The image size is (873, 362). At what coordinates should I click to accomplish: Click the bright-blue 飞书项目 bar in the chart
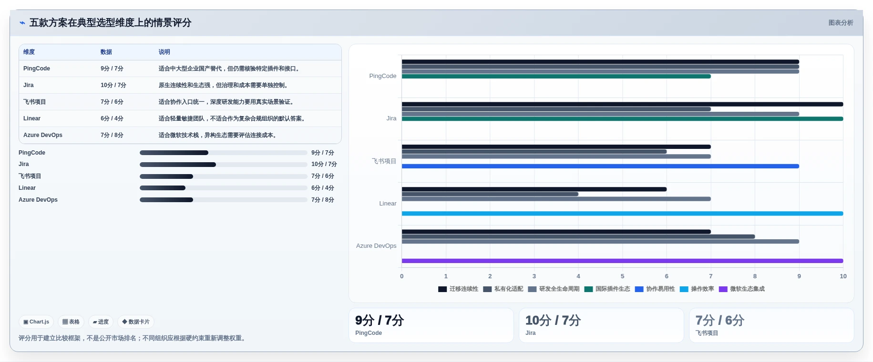[x=600, y=166]
